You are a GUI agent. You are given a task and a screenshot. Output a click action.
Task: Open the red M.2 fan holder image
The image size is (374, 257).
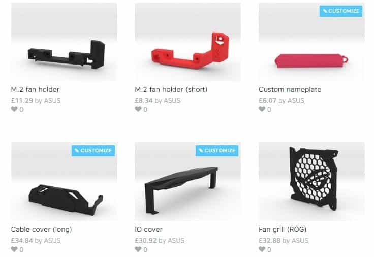188,42
